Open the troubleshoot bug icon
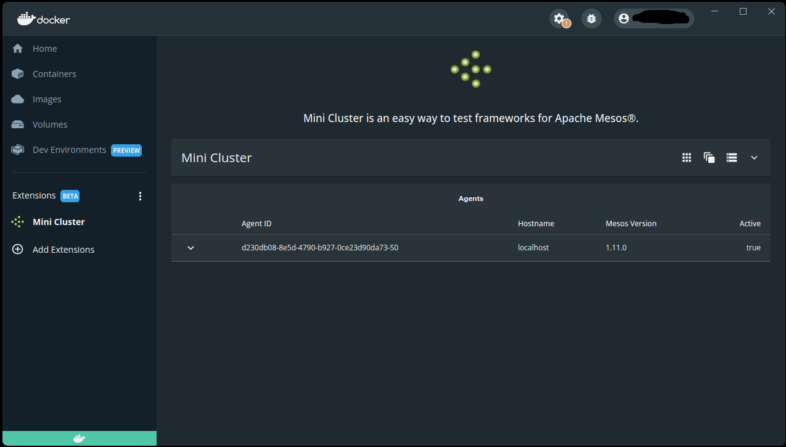Viewport: 786px width, 447px height. click(x=591, y=18)
